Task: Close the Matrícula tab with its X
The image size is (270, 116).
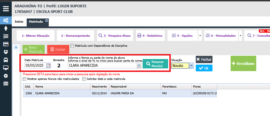Action: [x=46, y=21]
